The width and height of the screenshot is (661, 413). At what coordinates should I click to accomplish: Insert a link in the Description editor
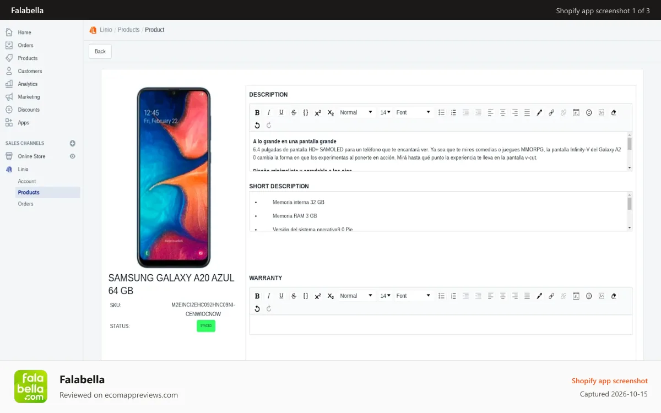551,112
